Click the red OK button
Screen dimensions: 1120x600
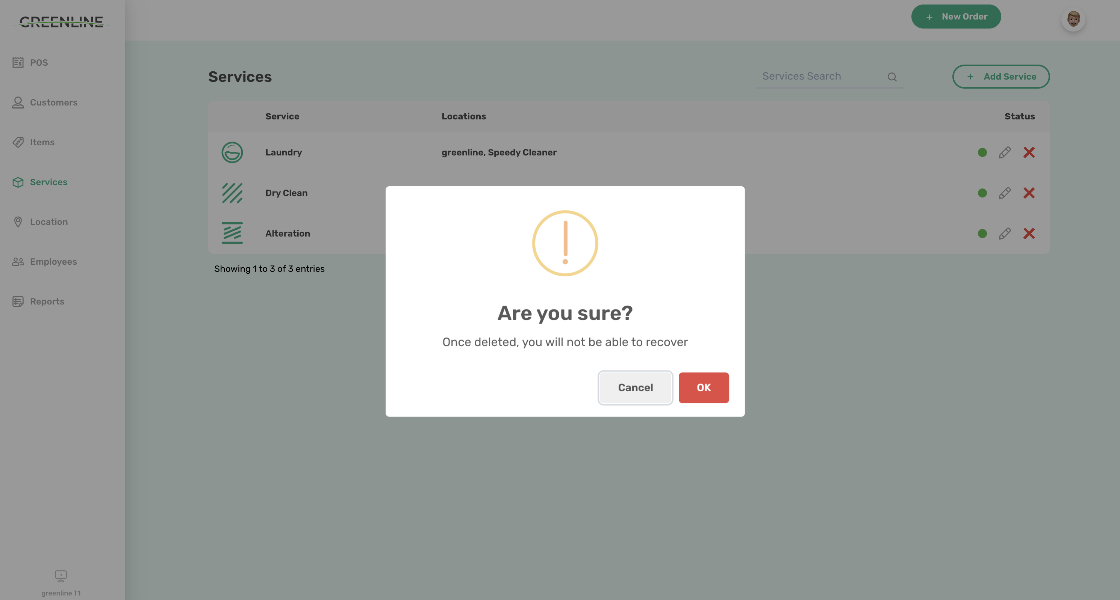(x=703, y=387)
